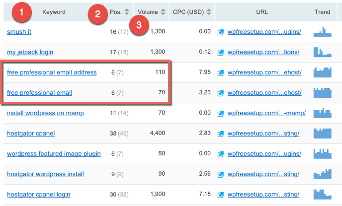Click the URL column header
The height and width of the screenshot is (206, 342).
pyautogui.click(x=262, y=12)
